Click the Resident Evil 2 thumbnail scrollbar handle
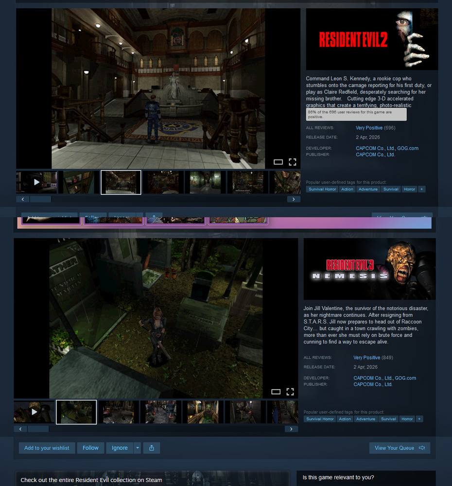This screenshot has height=486, width=452. 41,199
